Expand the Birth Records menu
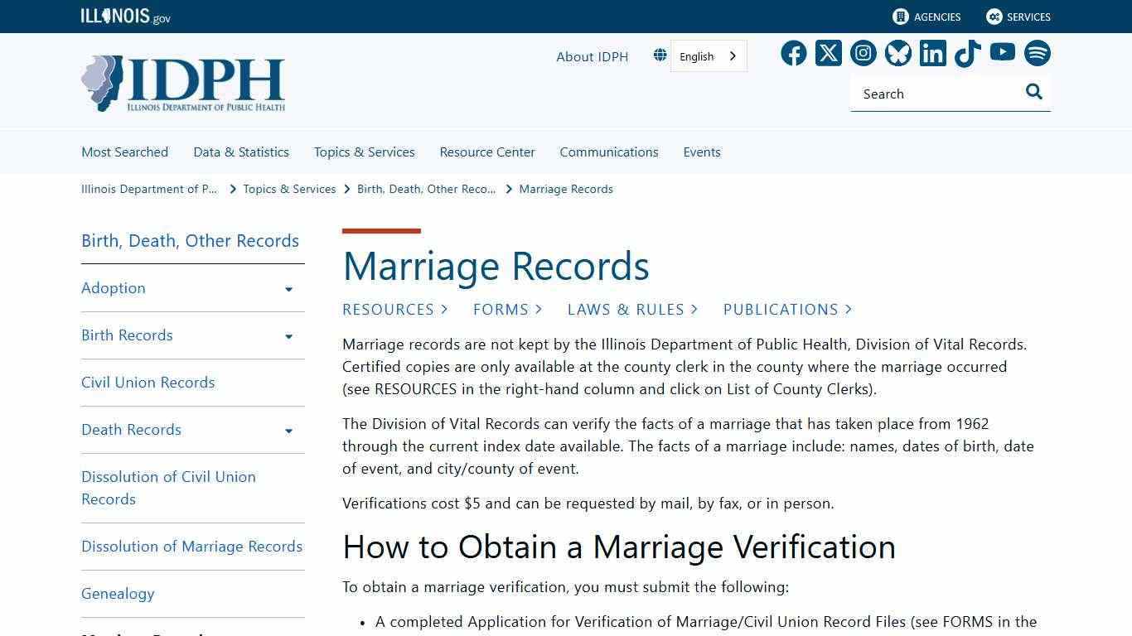 pyautogui.click(x=288, y=336)
